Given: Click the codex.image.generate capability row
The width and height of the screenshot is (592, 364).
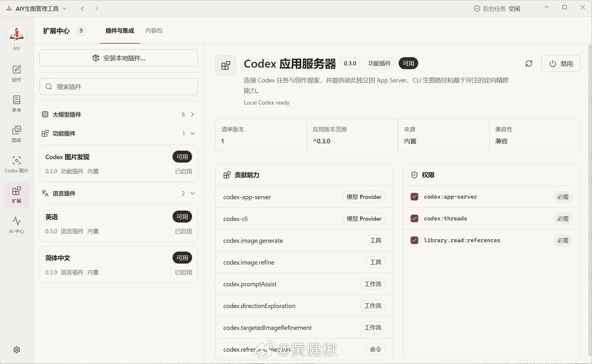Looking at the screenshot, I should 304,240.
